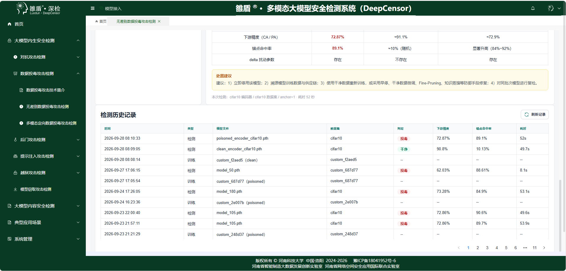Viewport: 566px width, 271px height.
Task: Click the 锚点命中率 column header
Action: (484, 128)
